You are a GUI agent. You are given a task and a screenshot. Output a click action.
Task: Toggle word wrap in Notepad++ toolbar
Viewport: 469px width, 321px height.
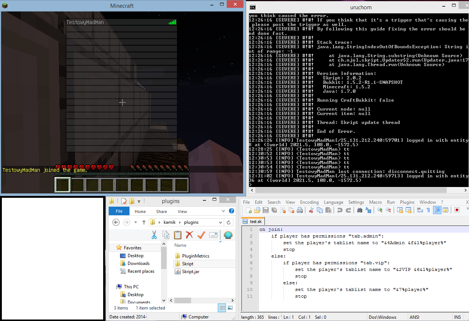point(420,210)
